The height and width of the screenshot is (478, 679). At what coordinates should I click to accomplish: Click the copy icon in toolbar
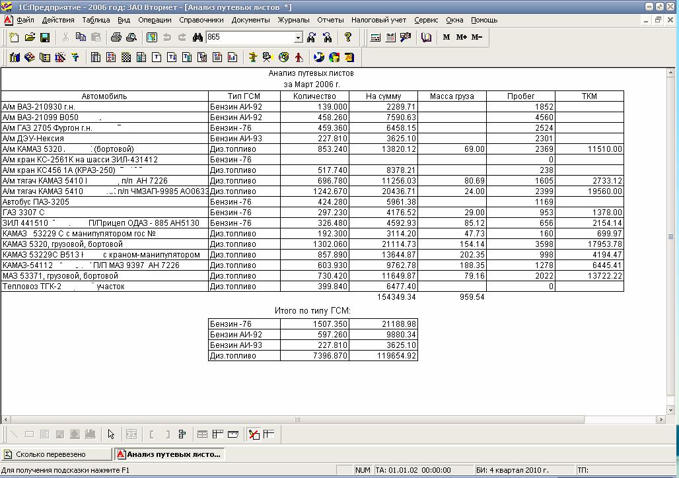81,38
